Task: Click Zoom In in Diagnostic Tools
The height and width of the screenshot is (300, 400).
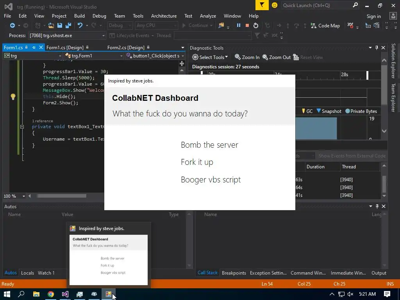Action: [247, 57]
